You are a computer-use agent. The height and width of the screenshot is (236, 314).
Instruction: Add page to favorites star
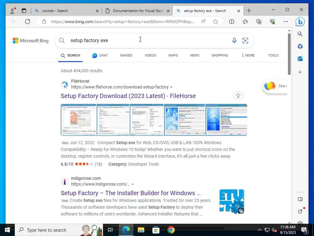(216, 22)
